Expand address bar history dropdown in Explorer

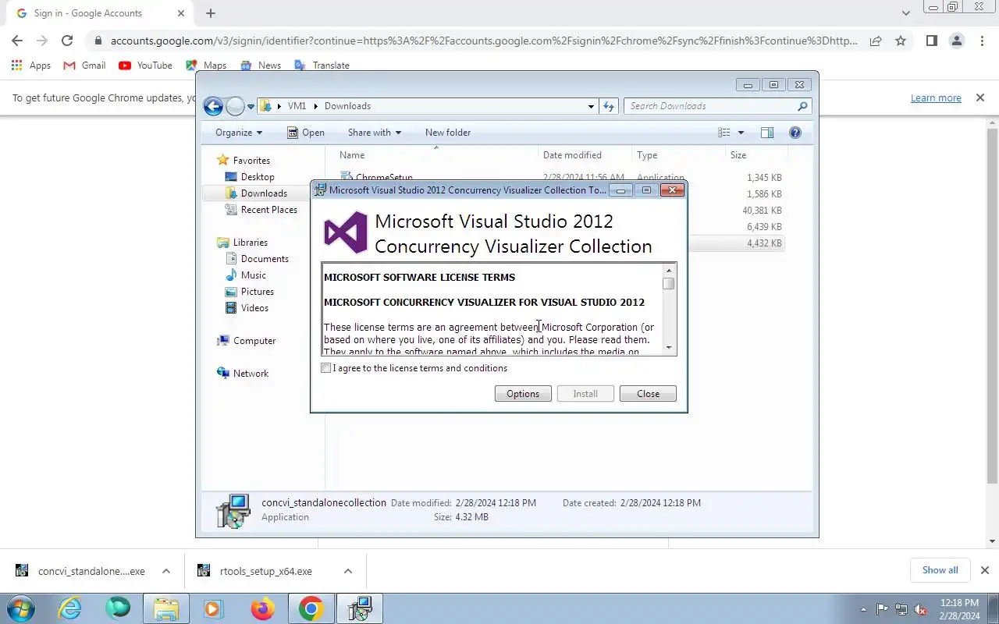591,106
